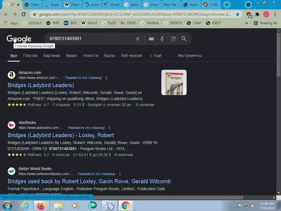The width and height of the screenshot is (281, 211).
Task: Open File Explorer from taskbar
Action: coord(58,206)
